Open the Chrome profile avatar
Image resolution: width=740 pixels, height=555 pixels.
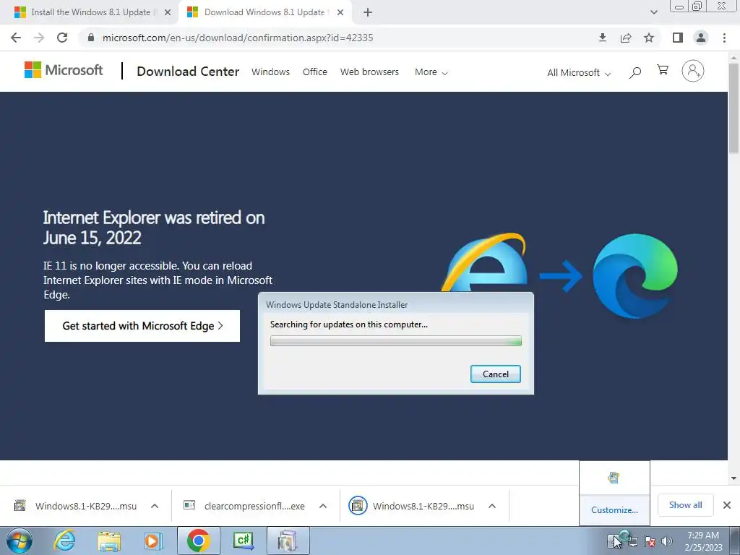pyautogui.click(x=701, y=38)
